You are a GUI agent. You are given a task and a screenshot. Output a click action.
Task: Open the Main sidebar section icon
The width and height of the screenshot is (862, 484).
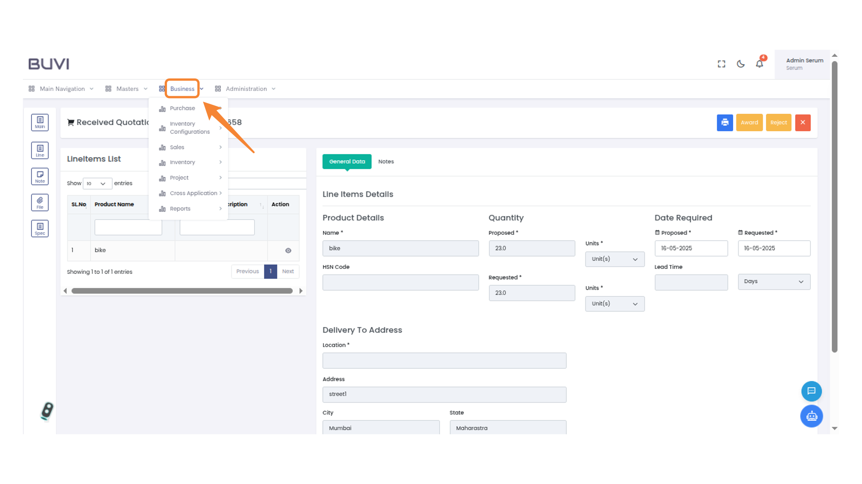(40, 122)
